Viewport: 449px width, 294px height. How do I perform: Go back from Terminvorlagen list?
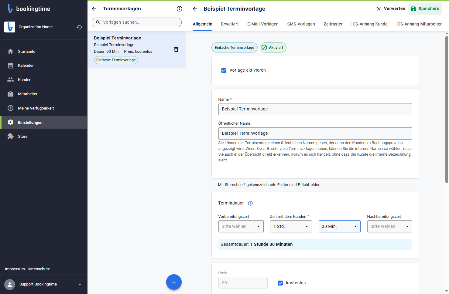[94, 9]
